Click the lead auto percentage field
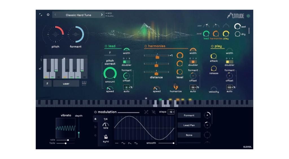The height and width of the screenshot is (159, 289). pos(127,87)
